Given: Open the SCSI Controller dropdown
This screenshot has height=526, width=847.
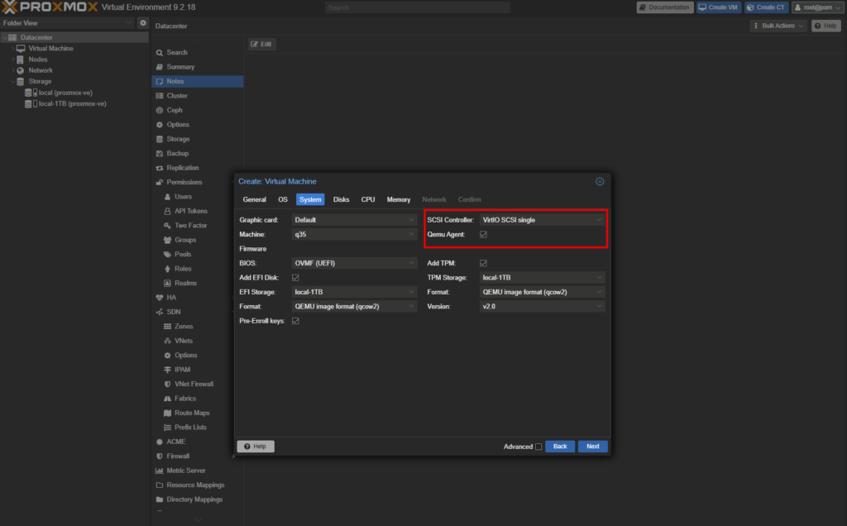Looking at the screenshot, I should 542,220.
